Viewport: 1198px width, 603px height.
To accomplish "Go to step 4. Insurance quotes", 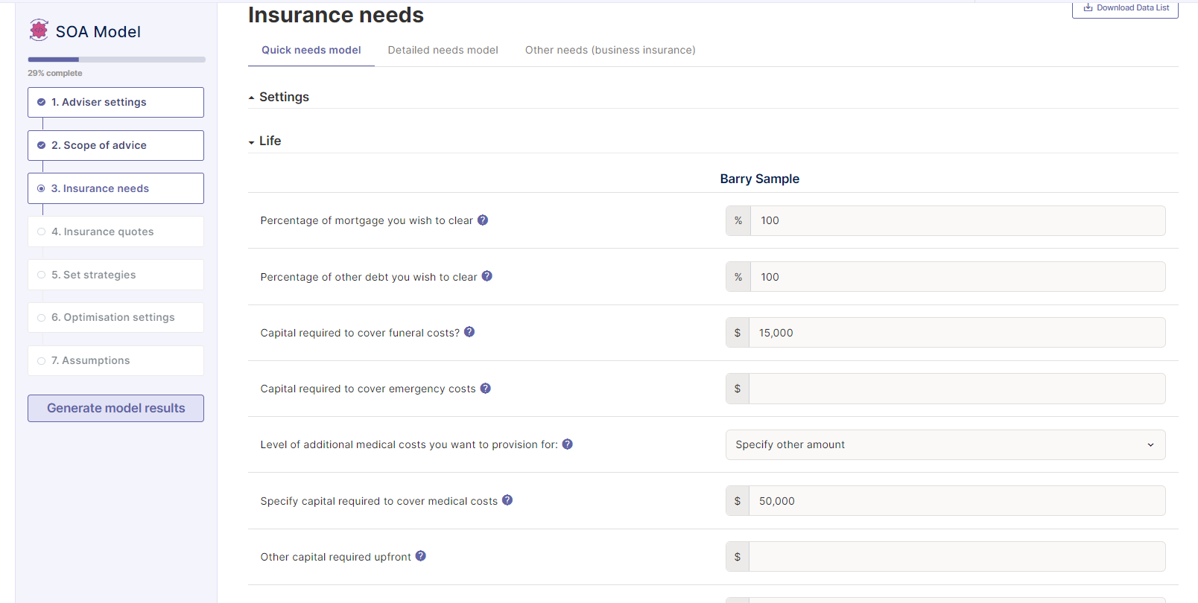I will [115, 232].
